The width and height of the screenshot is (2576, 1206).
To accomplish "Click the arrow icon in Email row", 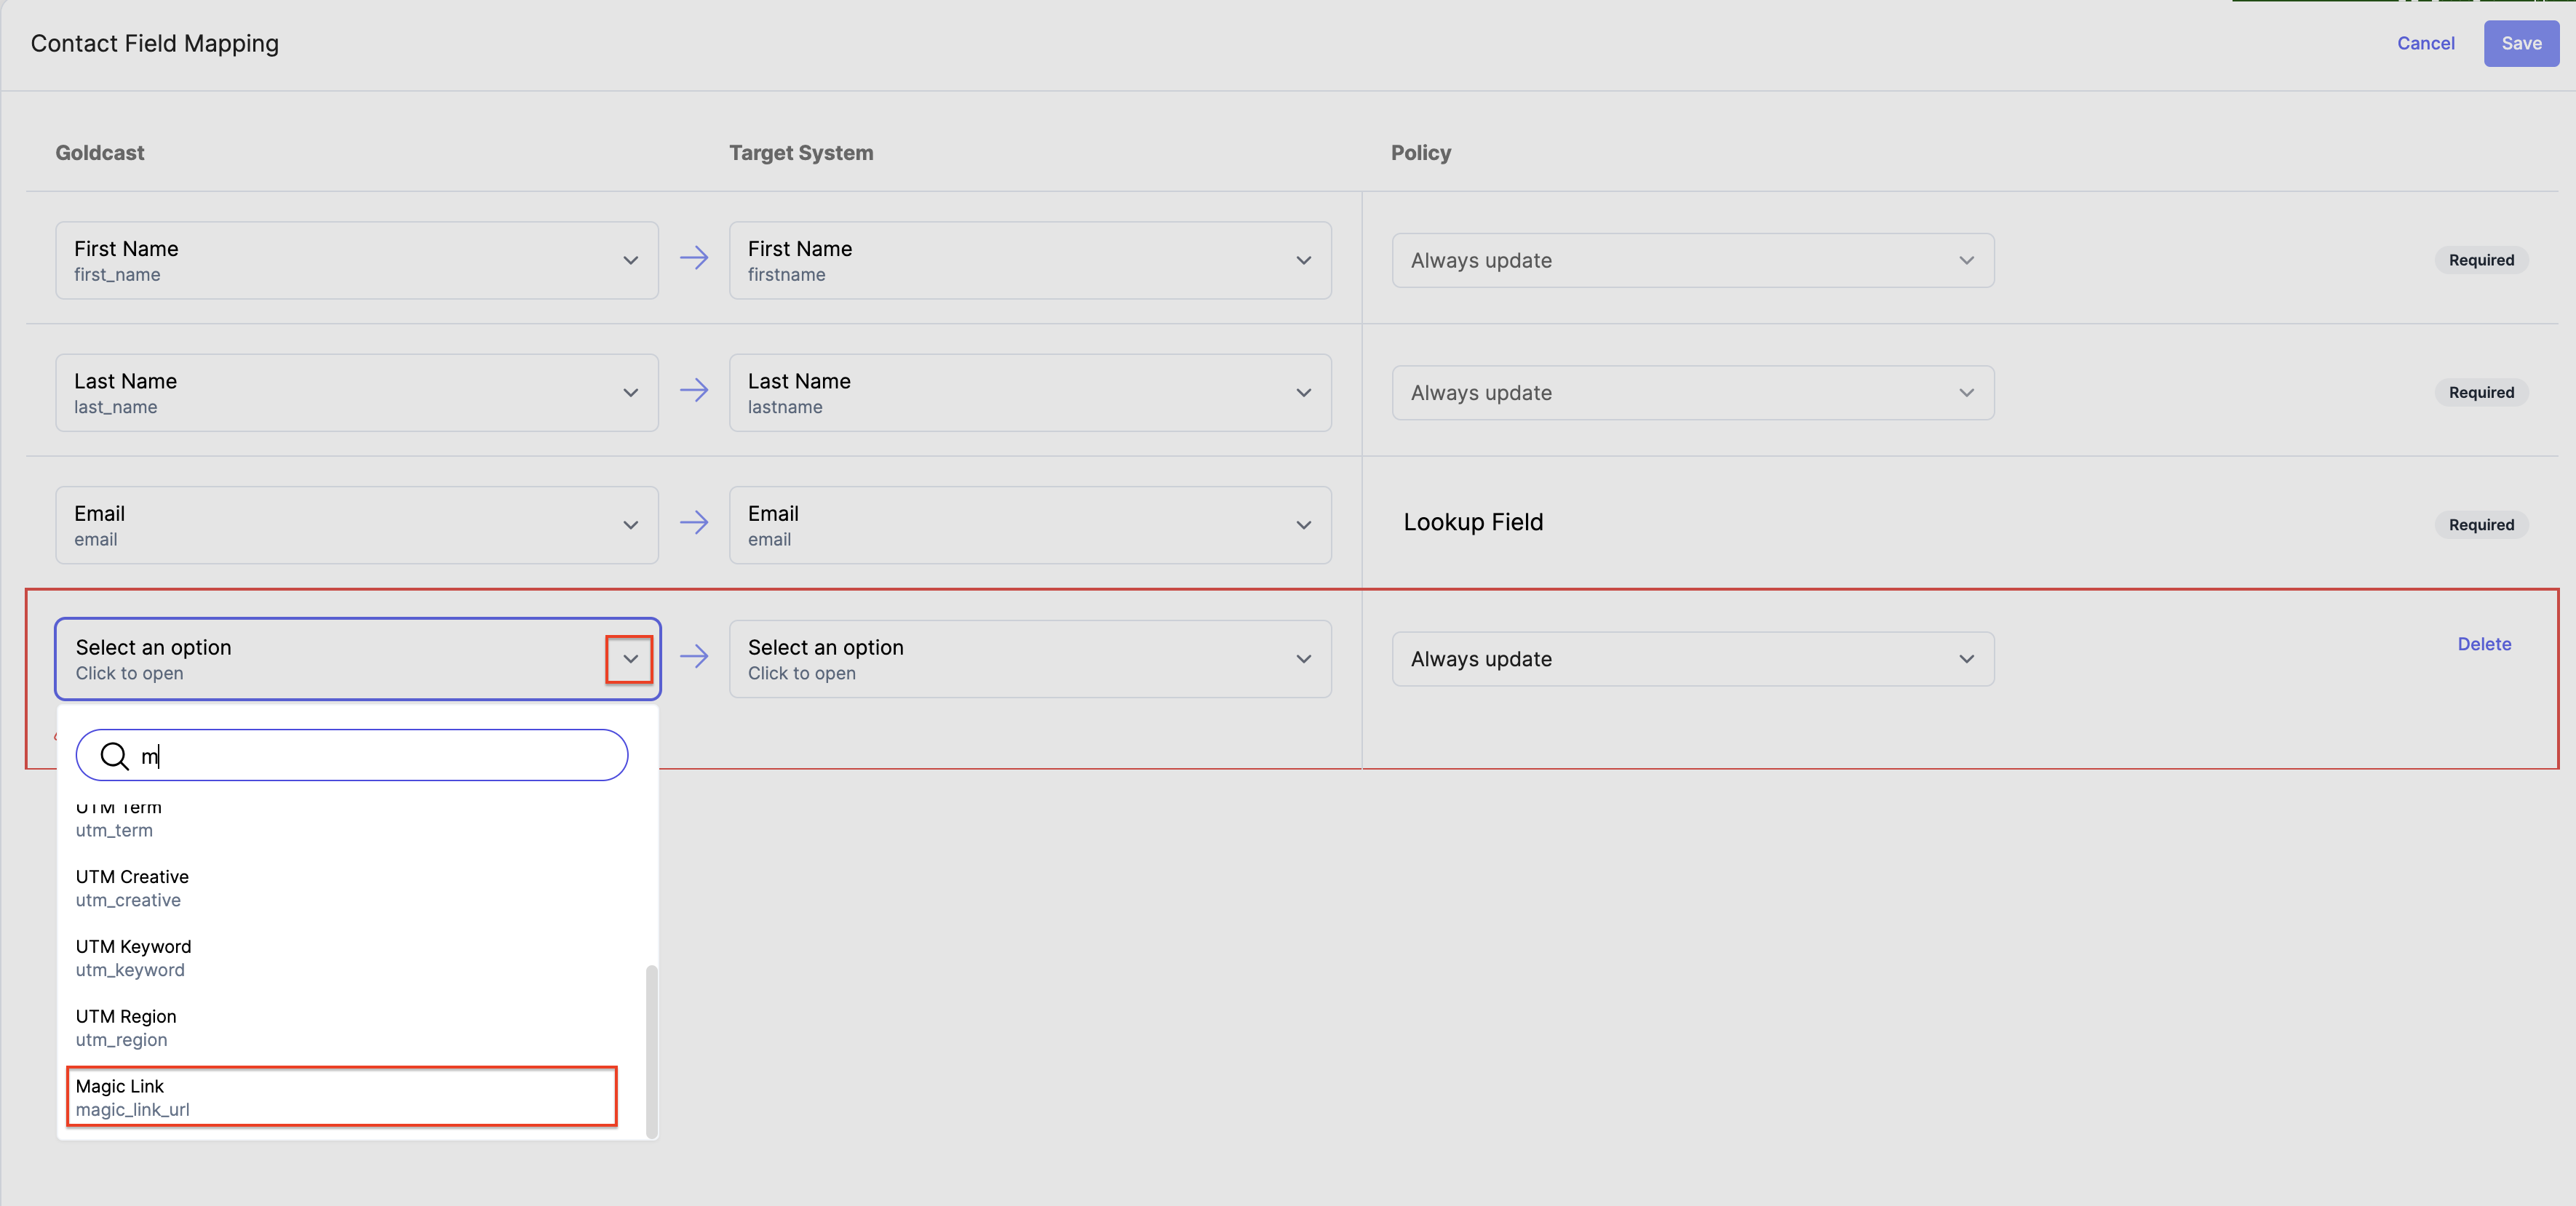I will click(x=694, y=522).
